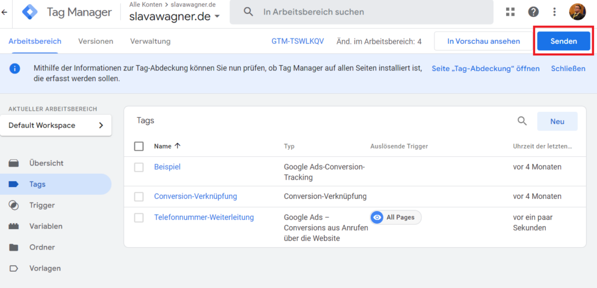This screenshot has width=597, height=288.
Task: Click the vor ein paar Sekunden cell
Action: point(533,223)
